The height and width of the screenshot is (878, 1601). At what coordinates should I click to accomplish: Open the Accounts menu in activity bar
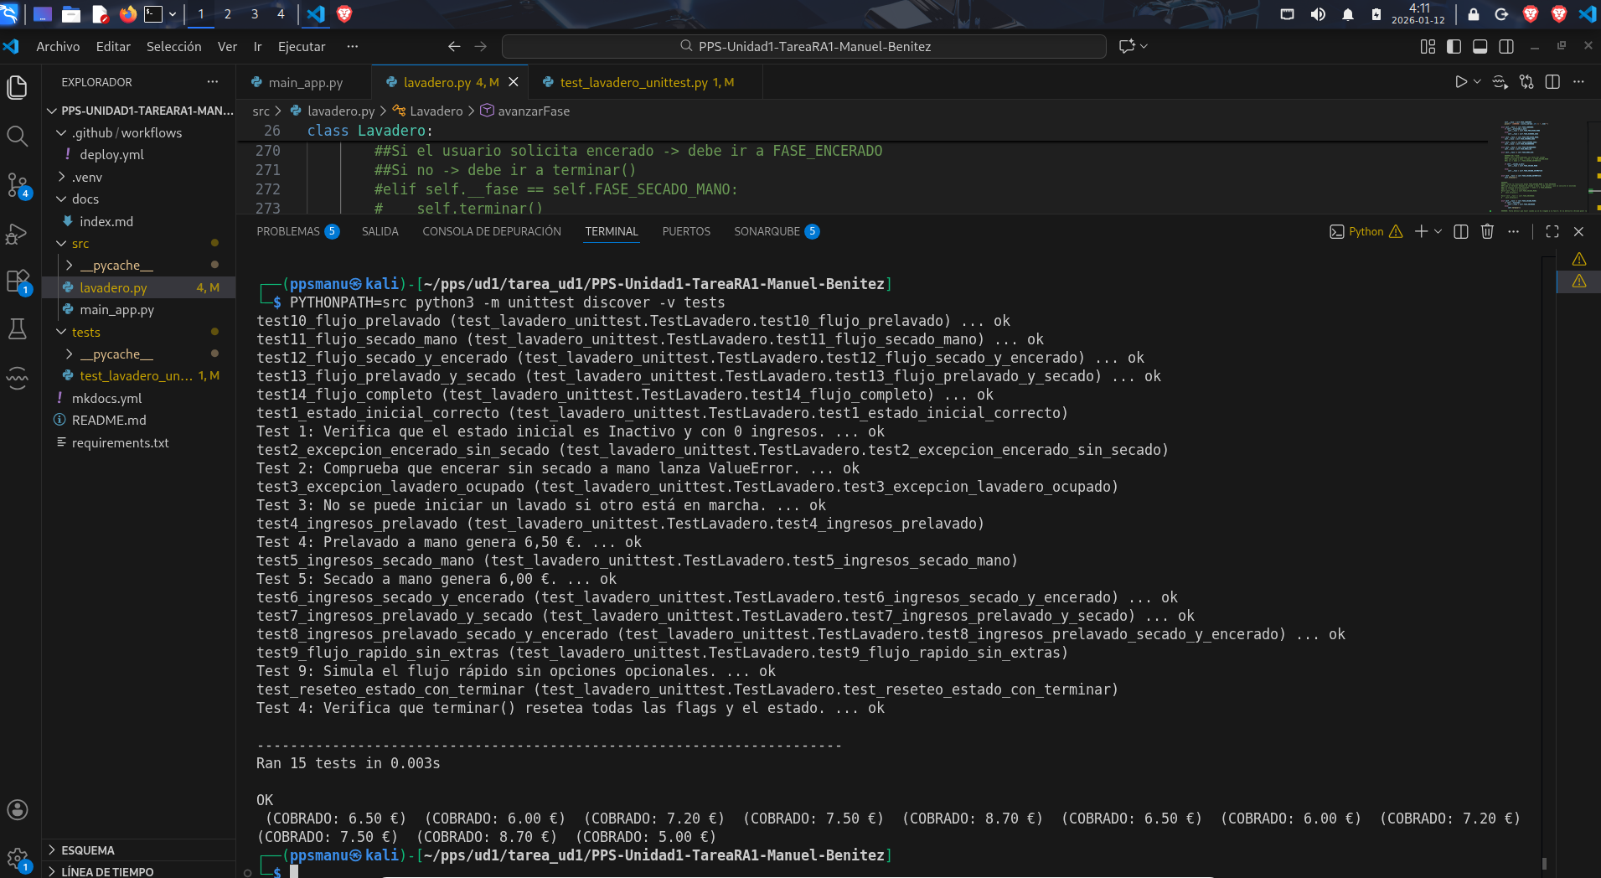pyautogui.click(x=18, y=809)
